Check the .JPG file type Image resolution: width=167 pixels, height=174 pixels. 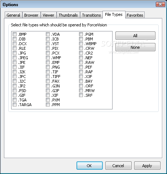pyautogui.click(x=14, y=53)
